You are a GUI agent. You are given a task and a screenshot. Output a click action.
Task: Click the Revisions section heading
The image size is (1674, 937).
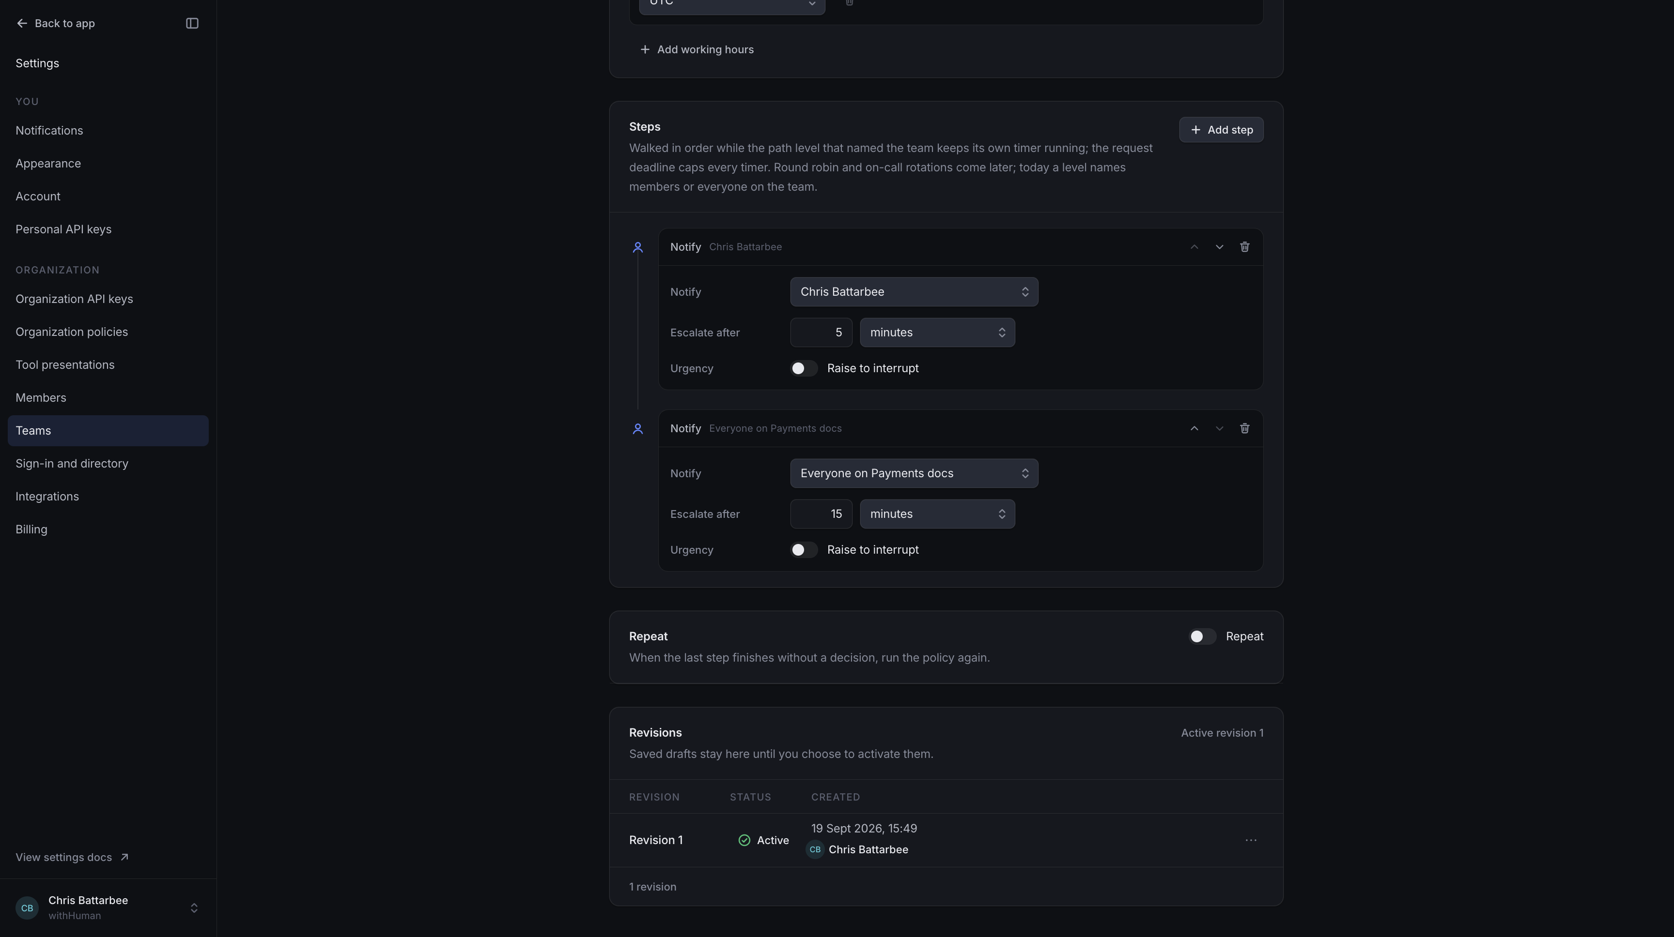655,732
